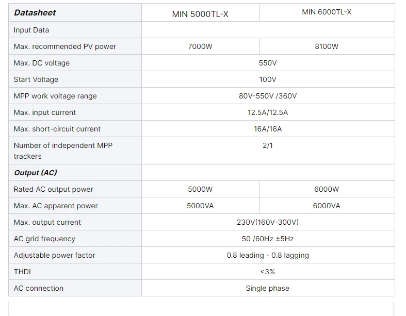Image resolution: width=406 pixels, height=316 pixels.
Task: Select the 5000W rated AC output value
Action: tap(200, 189)
